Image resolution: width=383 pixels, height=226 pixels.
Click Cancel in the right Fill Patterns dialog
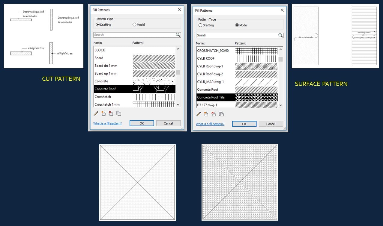271,124
